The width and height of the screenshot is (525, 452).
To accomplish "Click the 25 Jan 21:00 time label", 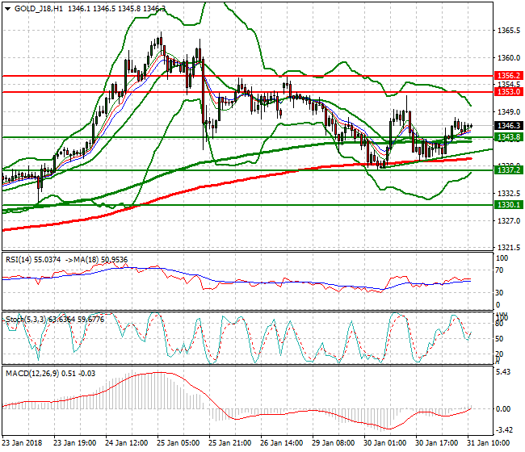I will (230, 442).
